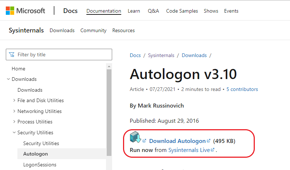Open the Shows tab
Viewport: 290px width, 170px height.
coord(211,11)
